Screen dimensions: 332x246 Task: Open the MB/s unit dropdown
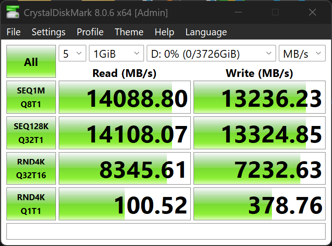pos(302,53)
